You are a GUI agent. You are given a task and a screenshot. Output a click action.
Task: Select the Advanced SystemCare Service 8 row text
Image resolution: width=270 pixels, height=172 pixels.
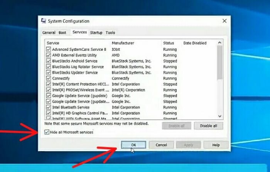click(x=79, y=50)
